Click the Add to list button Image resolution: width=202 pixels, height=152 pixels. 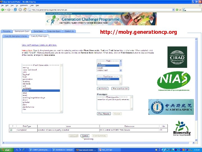click(103, 89)
